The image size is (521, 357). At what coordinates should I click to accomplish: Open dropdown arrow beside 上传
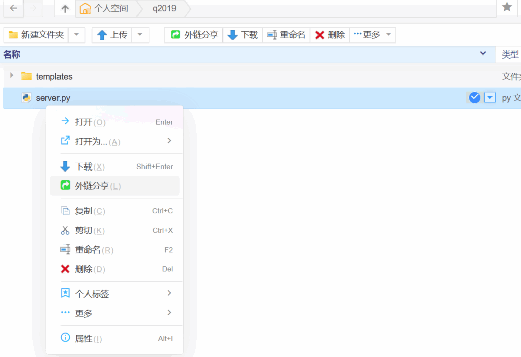point(140,35)
